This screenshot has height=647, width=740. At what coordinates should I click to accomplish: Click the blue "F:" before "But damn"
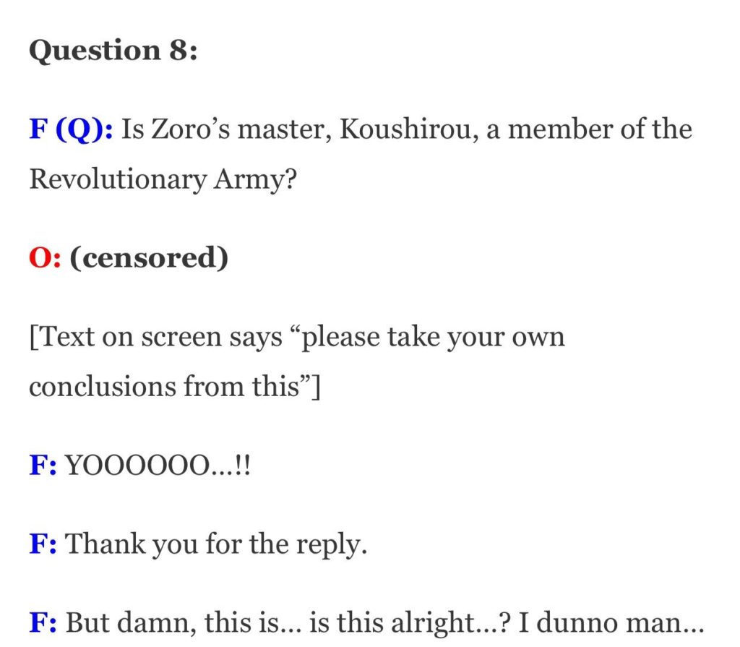[43, 622]
